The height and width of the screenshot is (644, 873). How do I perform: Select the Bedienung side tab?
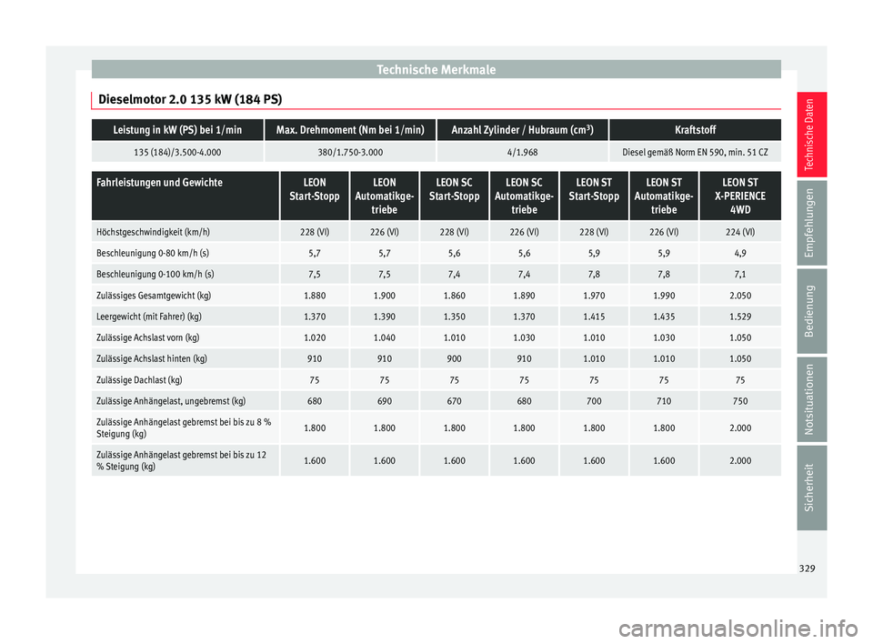[811, 311]
